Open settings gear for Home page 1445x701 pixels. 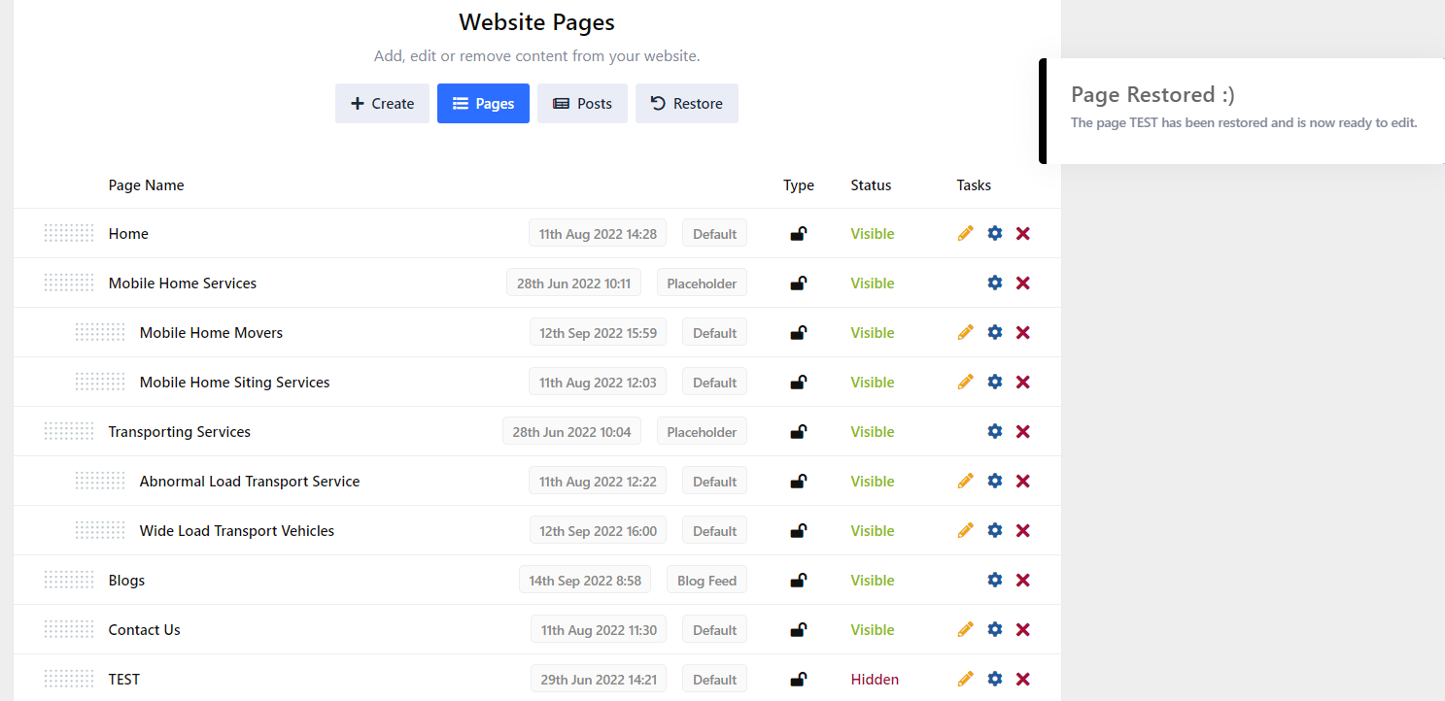(994, 233)
